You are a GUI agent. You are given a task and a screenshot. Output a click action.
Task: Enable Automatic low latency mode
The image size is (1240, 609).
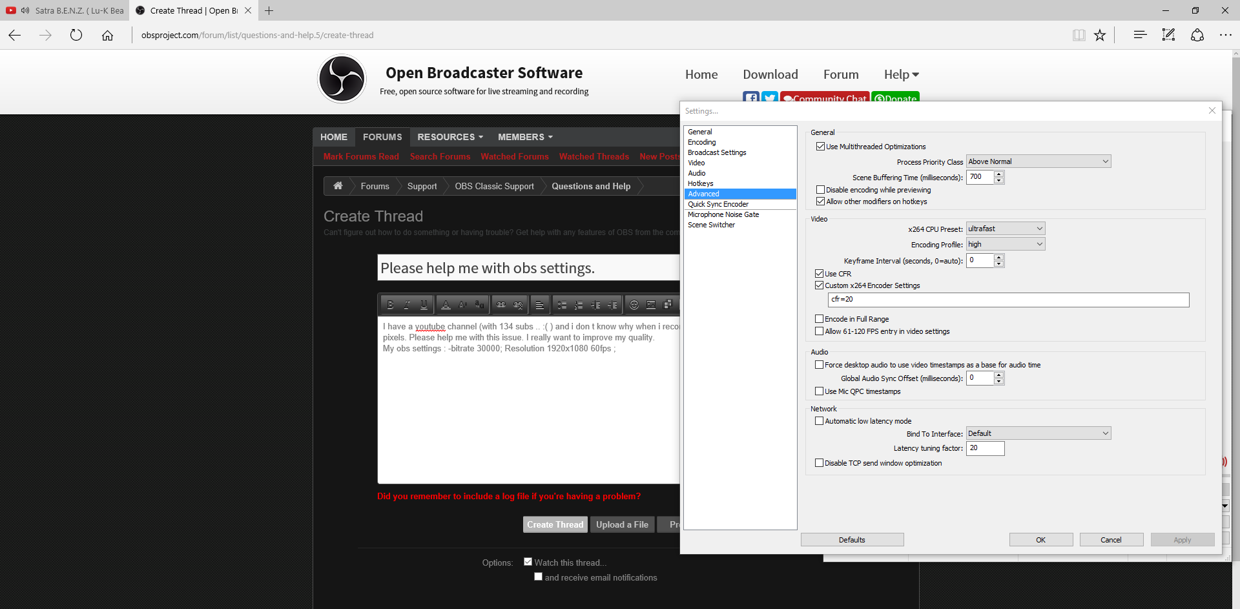click(x=819, y=421)
